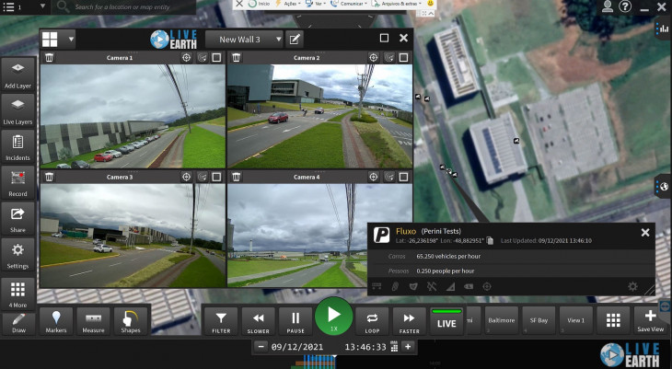Select the Record tool in sidebar
Screen dimensions: 672x369
click(x=17, y=183)
